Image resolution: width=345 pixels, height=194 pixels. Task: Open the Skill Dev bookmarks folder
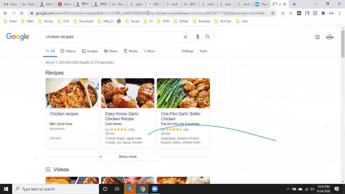(x=223, y=22)
